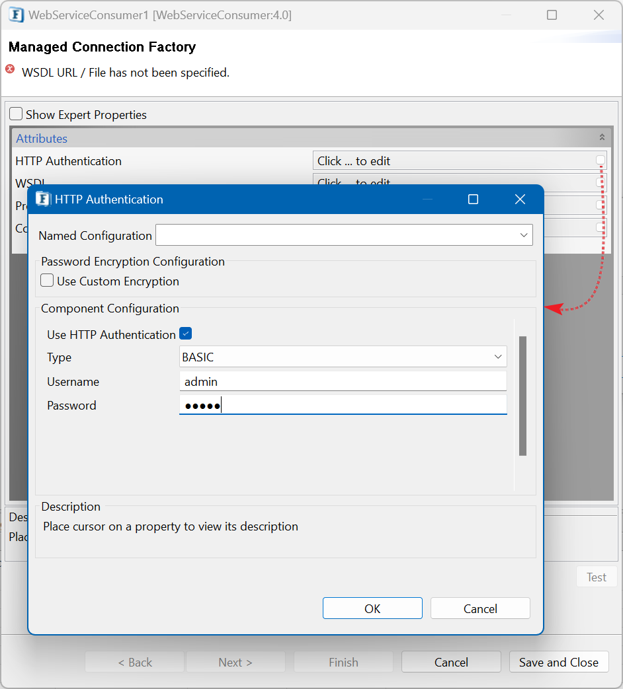Close the HTTP Authentication dialog with X
The width and height of the screenshot is (623, 689).
(x=520, y=199)
